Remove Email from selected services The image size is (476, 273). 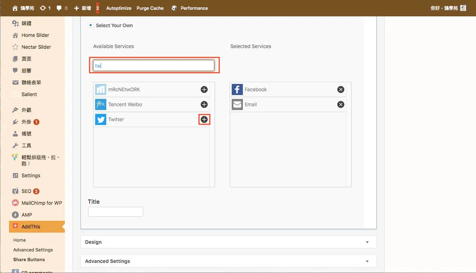341,104
